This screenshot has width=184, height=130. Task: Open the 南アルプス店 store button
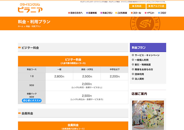point(156,6)
